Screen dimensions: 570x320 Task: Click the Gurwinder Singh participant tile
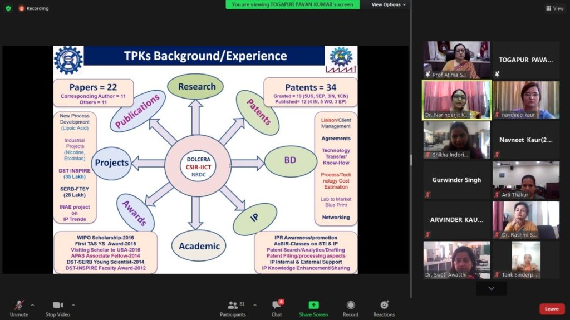point(456,180)
